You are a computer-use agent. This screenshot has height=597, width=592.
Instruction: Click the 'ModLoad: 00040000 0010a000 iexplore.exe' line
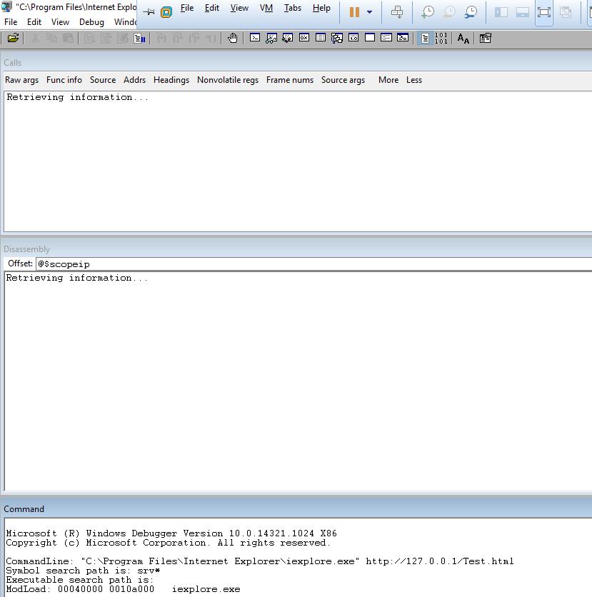[123, 589]
